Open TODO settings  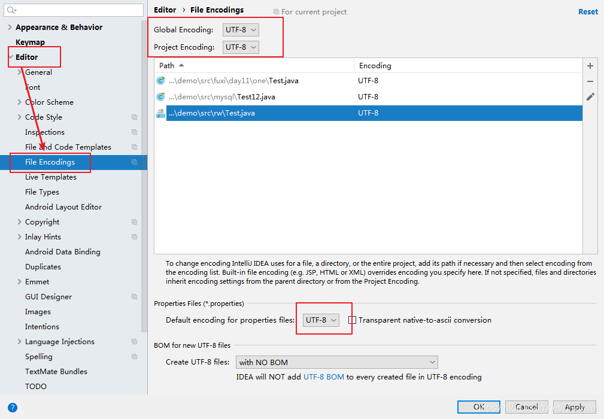(x=36, y=386)
